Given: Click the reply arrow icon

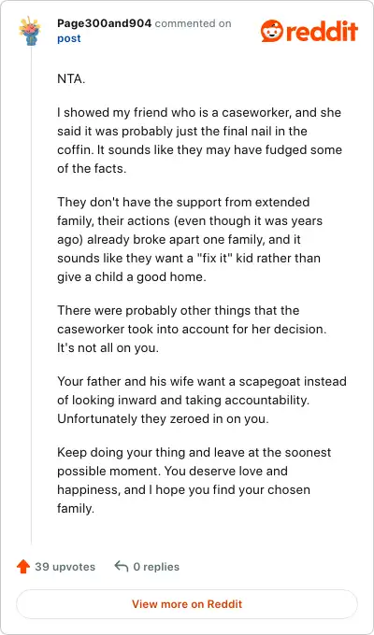Looking at the screenshot, I should 121,566.
